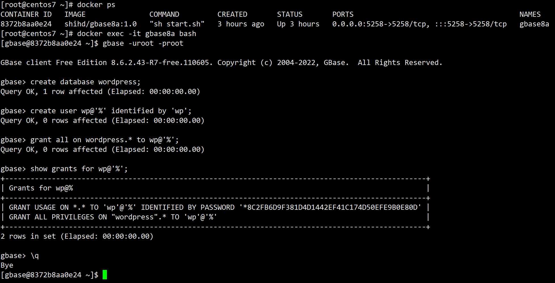This screenshot has height=283, width=555.
Task: Click the "show grants for wp@'%';" statement
Action: click(x=79, y=169)
